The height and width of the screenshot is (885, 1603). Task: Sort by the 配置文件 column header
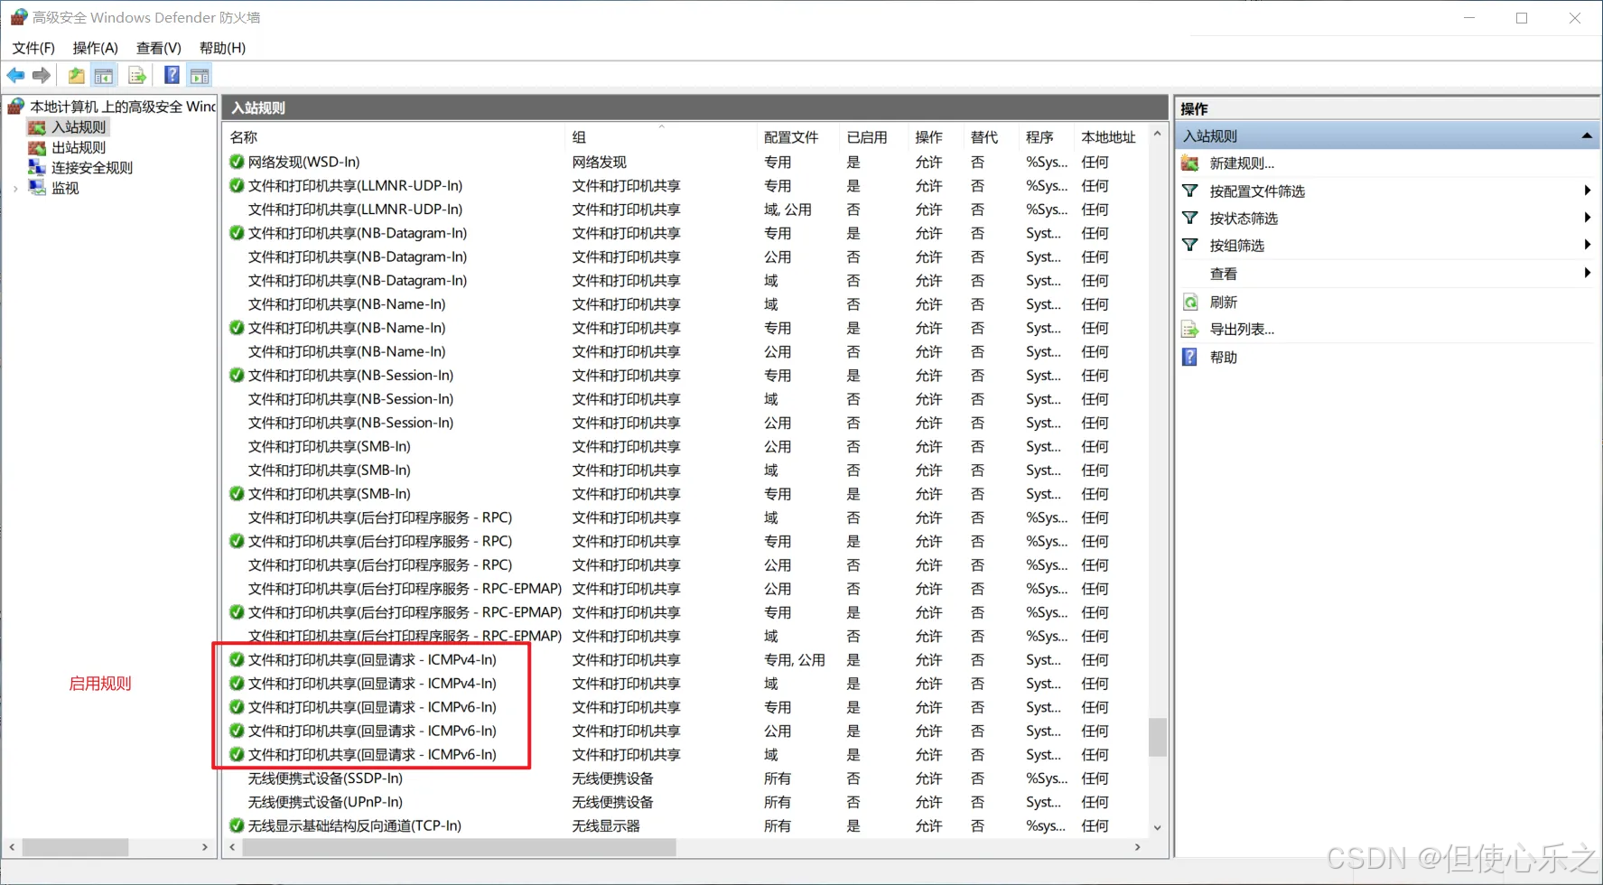click(798, 137)
